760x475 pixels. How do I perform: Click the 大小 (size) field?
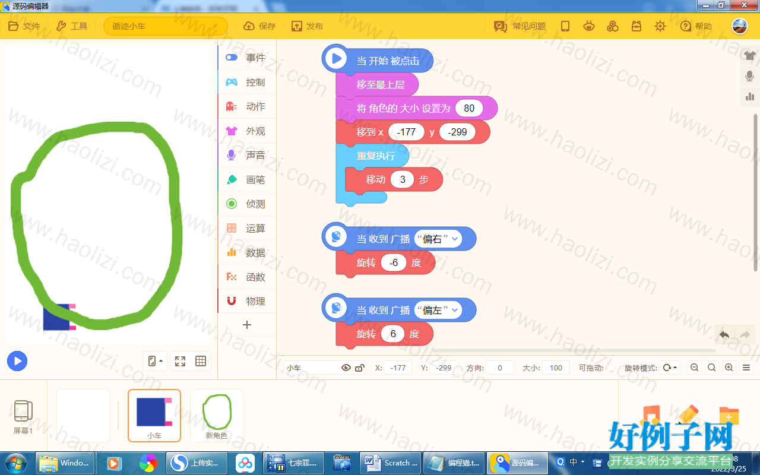(556, 368)
